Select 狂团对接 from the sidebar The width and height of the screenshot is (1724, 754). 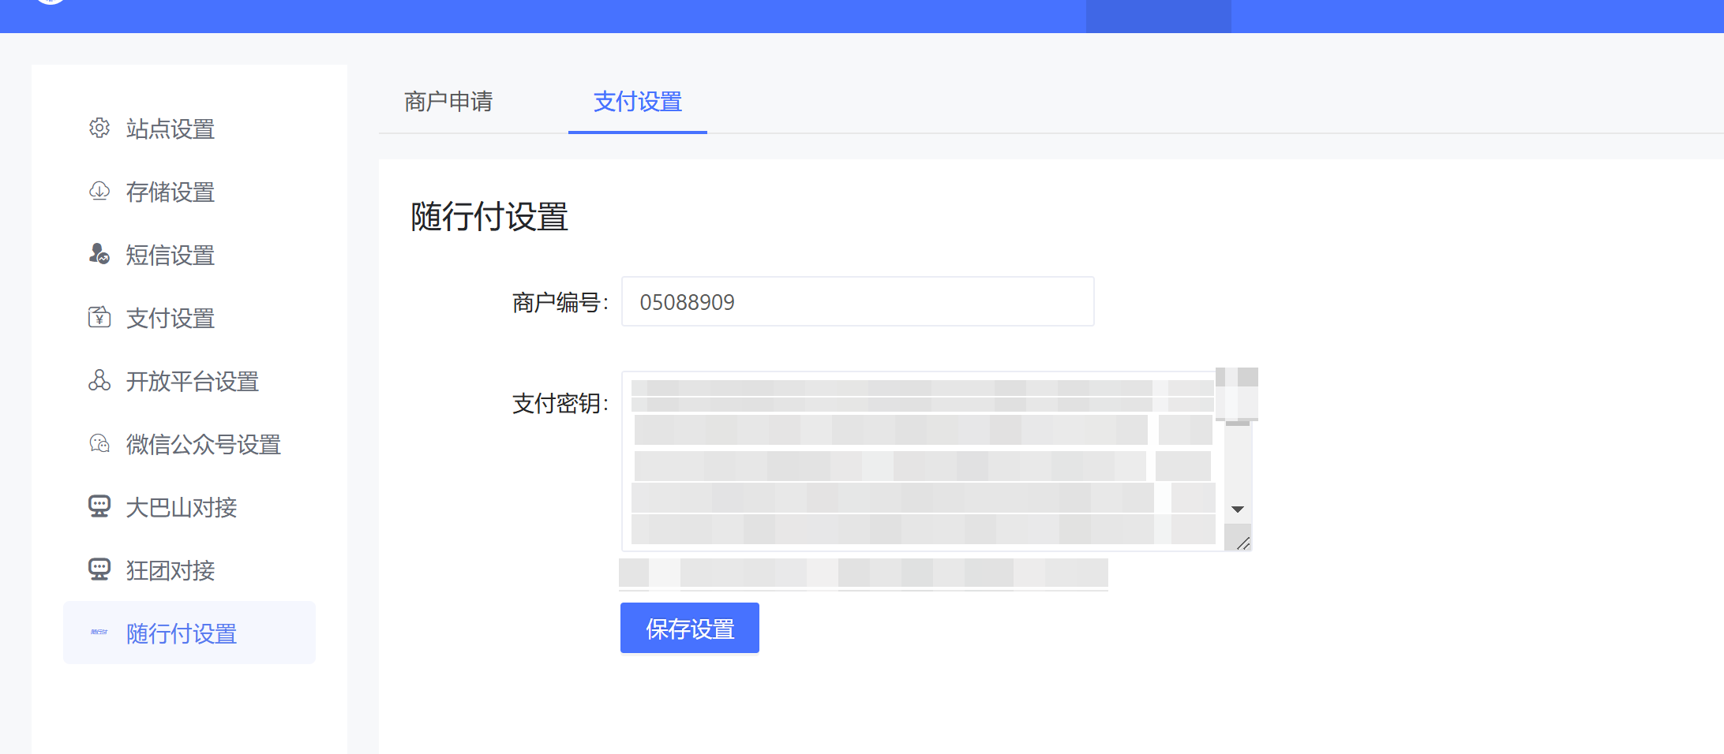pos(171,571)
